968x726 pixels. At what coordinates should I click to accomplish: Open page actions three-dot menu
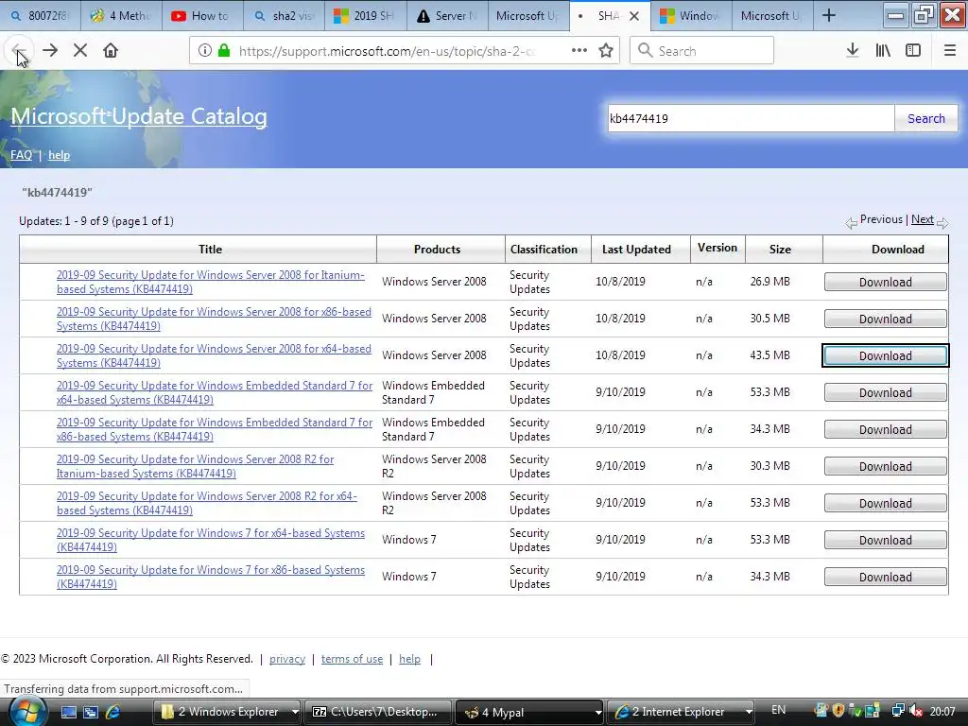click(579, 51)
